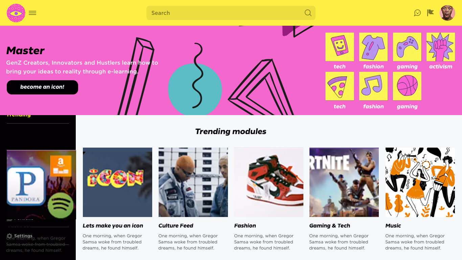The height and width of the screenshot is (260, 462).
Task: Open the Gaming & Tech Fortnite thumbnail
Action: (x=344, y=182)
